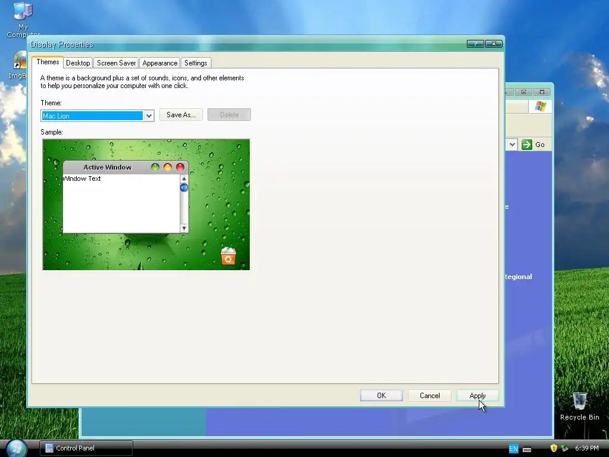Switch to the Settings tab
This screenshot has height=457, width=609.
196,63
